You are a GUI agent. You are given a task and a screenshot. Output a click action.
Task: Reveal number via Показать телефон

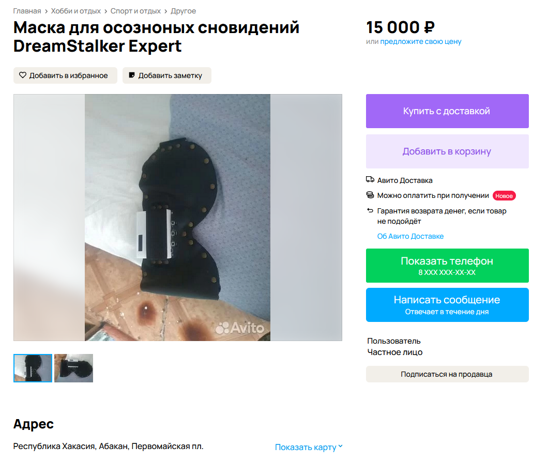pyautogui.click(x=447, y=266)
